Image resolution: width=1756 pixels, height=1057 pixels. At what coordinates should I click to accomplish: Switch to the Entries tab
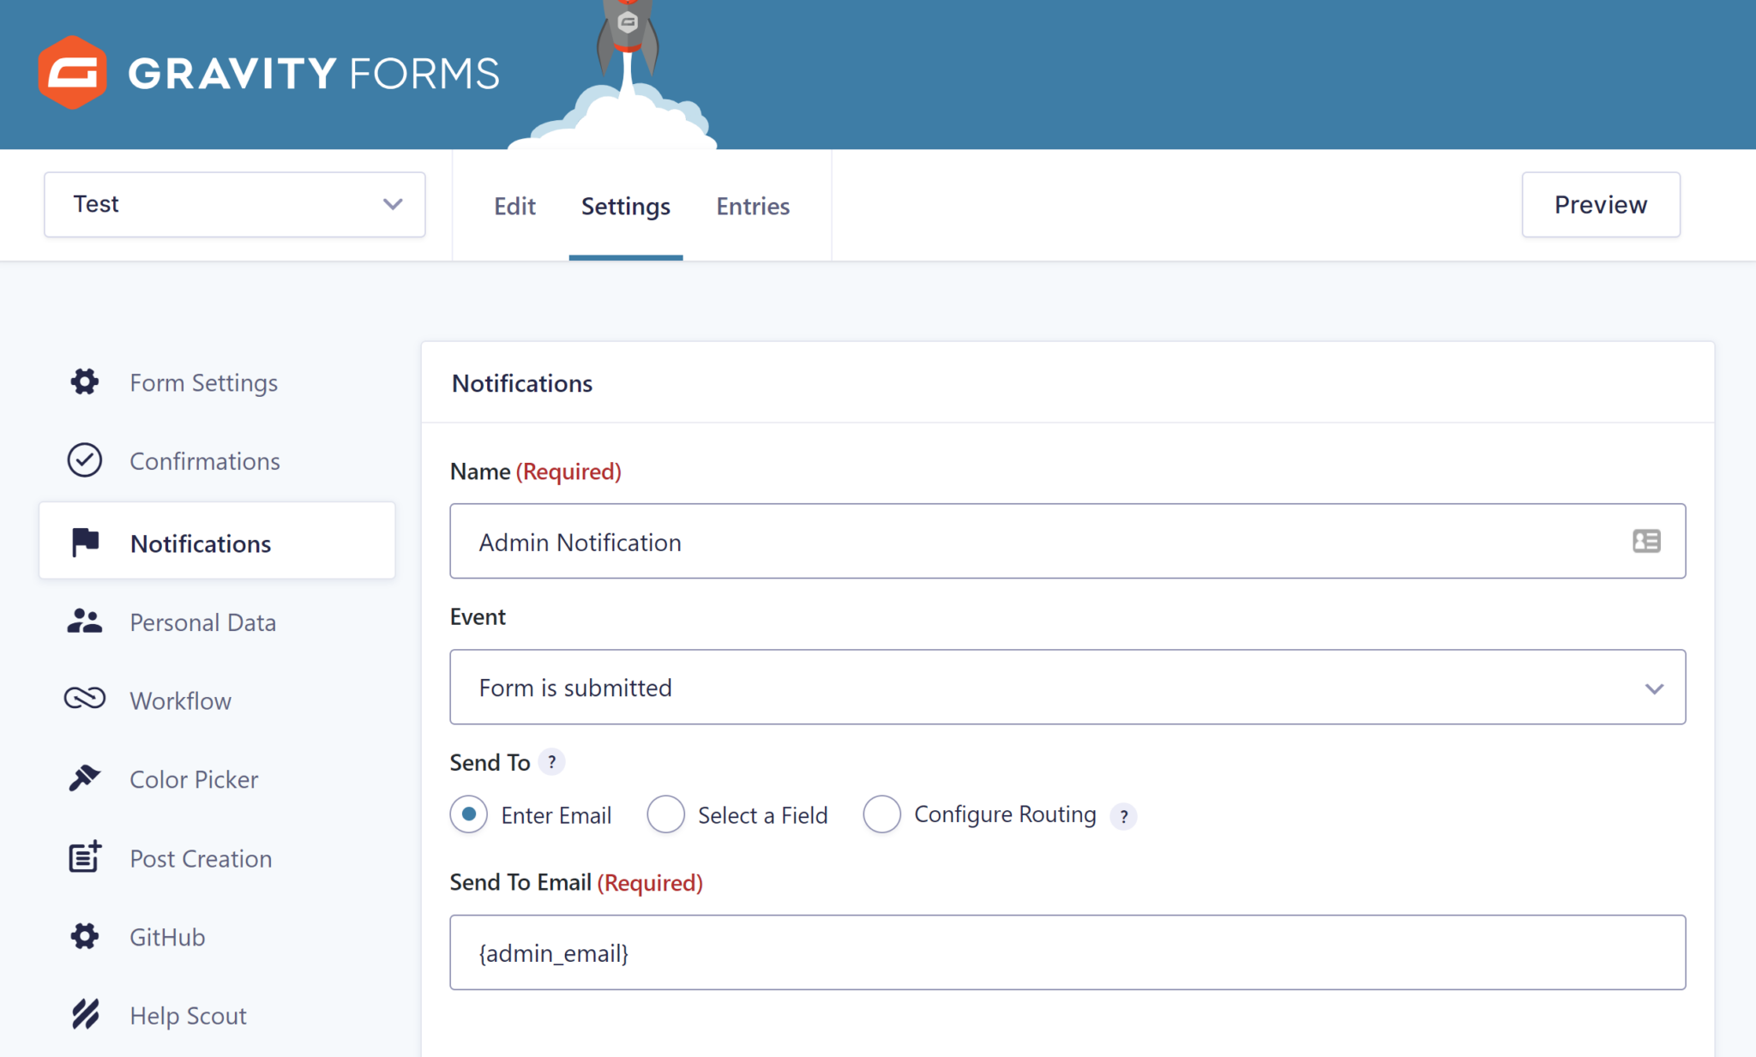tap(752, 206)
